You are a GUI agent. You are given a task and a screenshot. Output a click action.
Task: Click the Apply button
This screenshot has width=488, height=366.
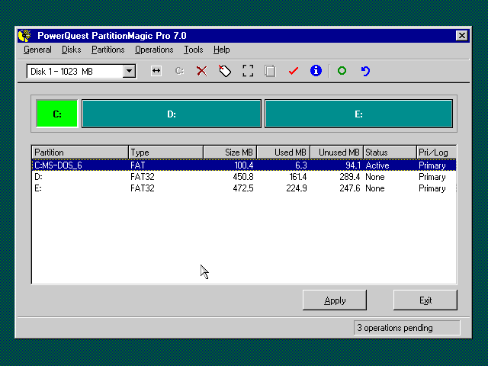click(x=335, y=300)
